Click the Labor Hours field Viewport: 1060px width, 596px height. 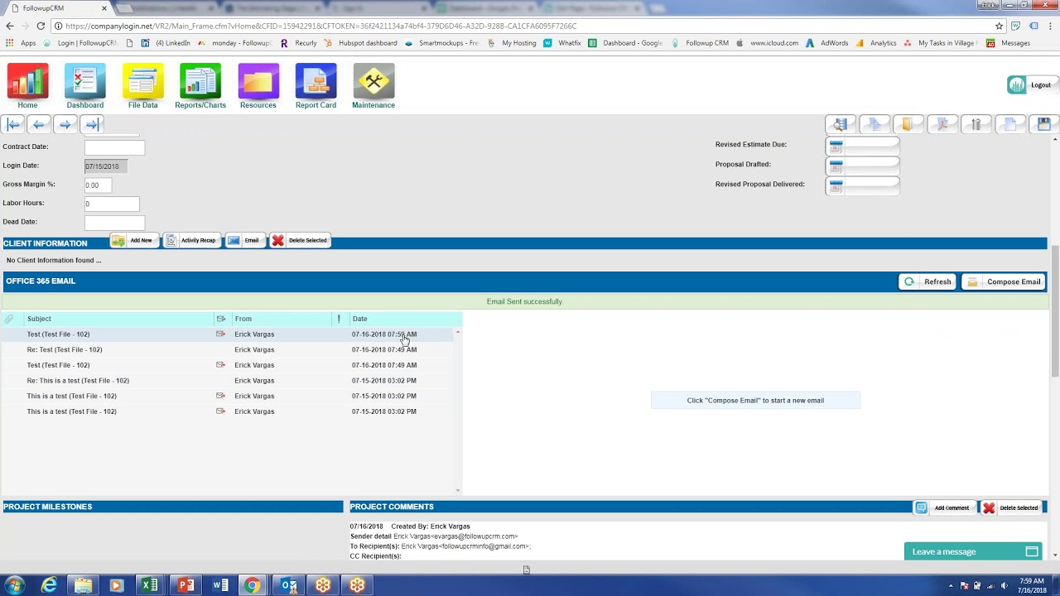tap(112, 203)
